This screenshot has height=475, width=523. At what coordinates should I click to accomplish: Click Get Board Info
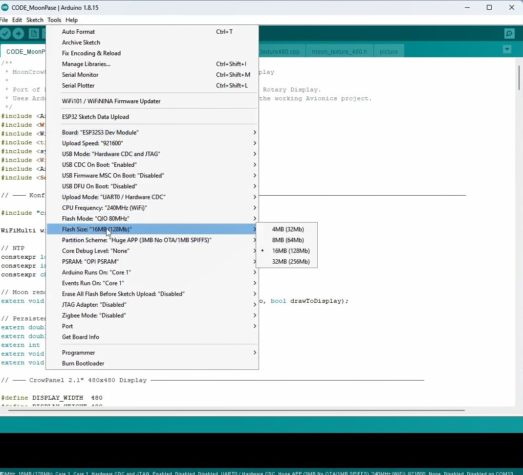point(153,337)
